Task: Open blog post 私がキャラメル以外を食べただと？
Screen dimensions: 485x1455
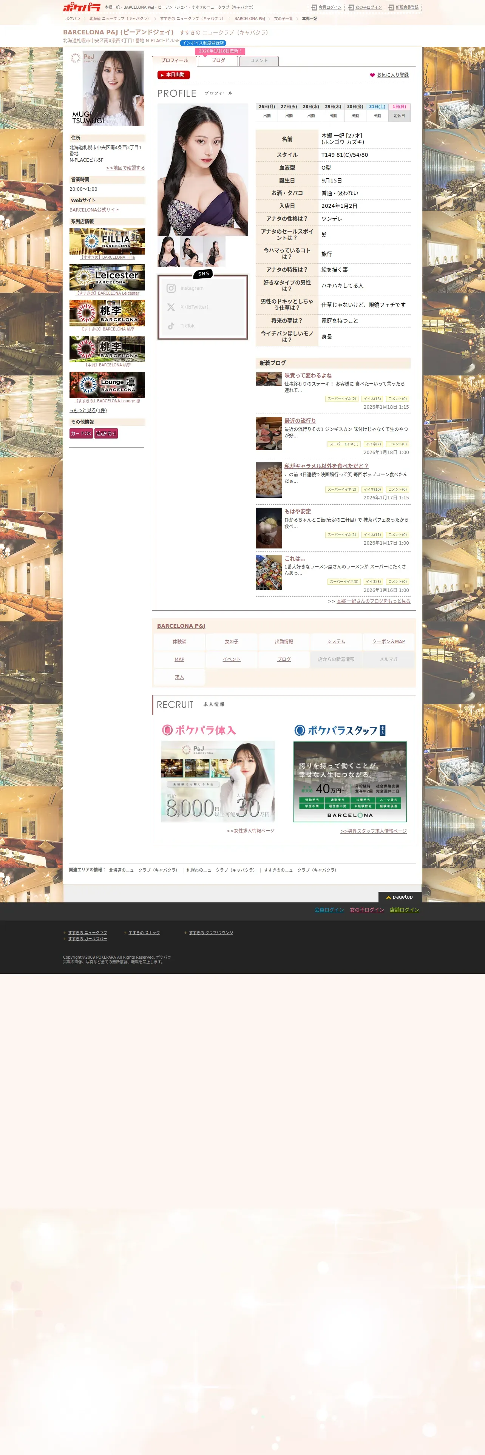Action: point(326,466)
